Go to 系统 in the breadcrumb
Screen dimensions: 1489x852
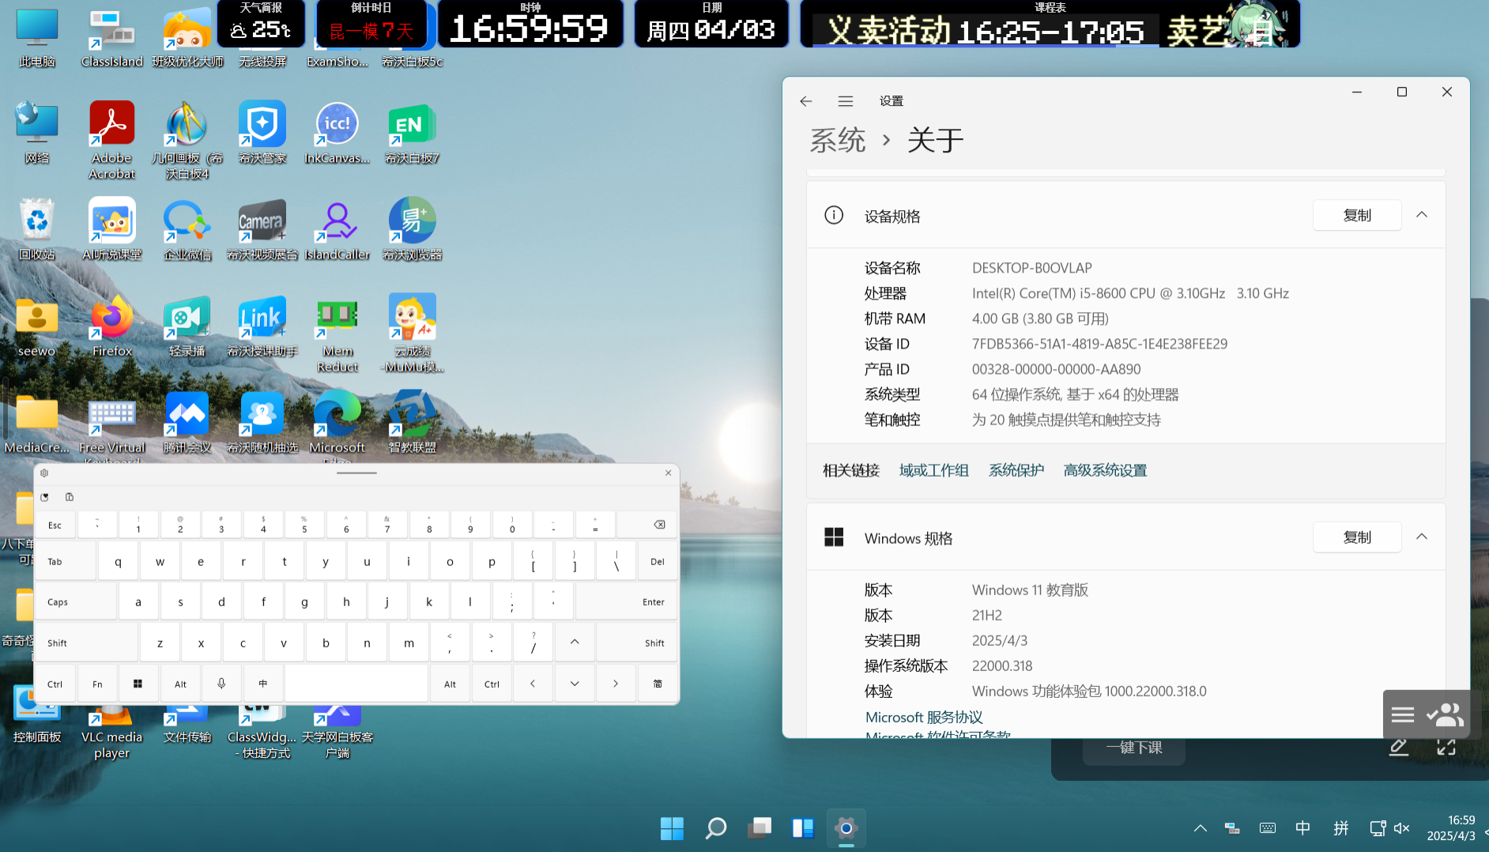pos(837,141)
